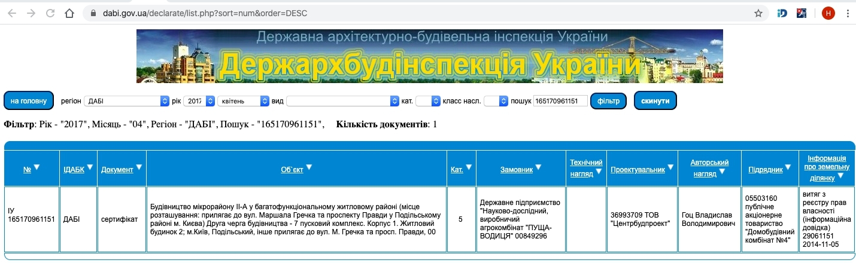The height and width of the screenshot is (263, 856).
Task: Click the Об'єкт column header link
Action: point(292,169)
